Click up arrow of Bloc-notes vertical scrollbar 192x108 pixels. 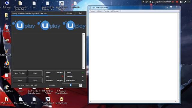point(178,14)
